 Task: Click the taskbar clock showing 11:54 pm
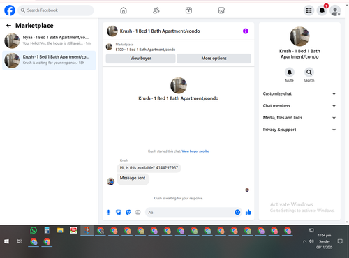pyautogui.click(x=325, y=241)
